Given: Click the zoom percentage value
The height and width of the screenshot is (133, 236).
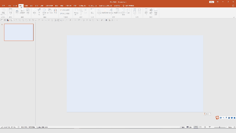Looking at the screenshot, I should point(230,127).
